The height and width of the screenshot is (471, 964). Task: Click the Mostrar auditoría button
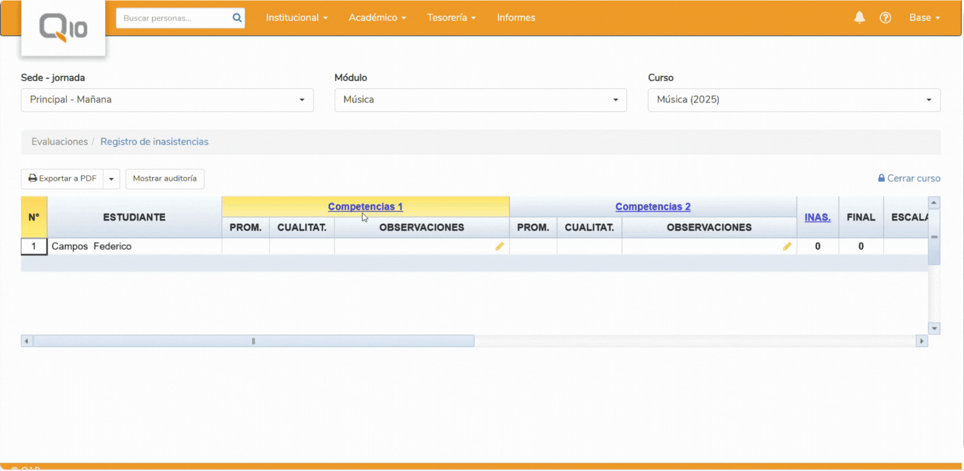pos(165,179)
